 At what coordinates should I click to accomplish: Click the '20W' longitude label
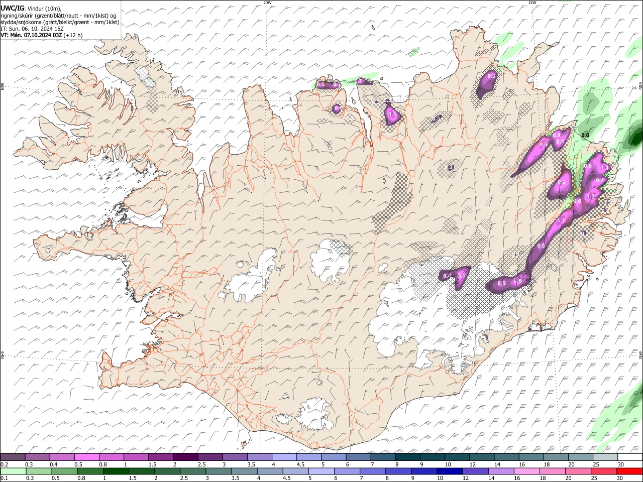pyautogui.click(x=267, y=3)
